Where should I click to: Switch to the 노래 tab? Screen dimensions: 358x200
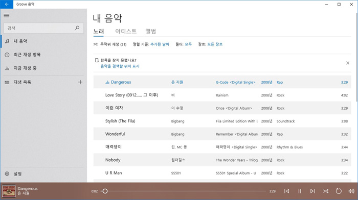pyautogui.click(x=99, y=32)
